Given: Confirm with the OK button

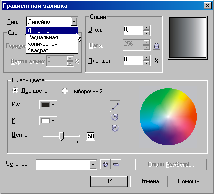Looking at the screenshot, I should tap(109, 181).
